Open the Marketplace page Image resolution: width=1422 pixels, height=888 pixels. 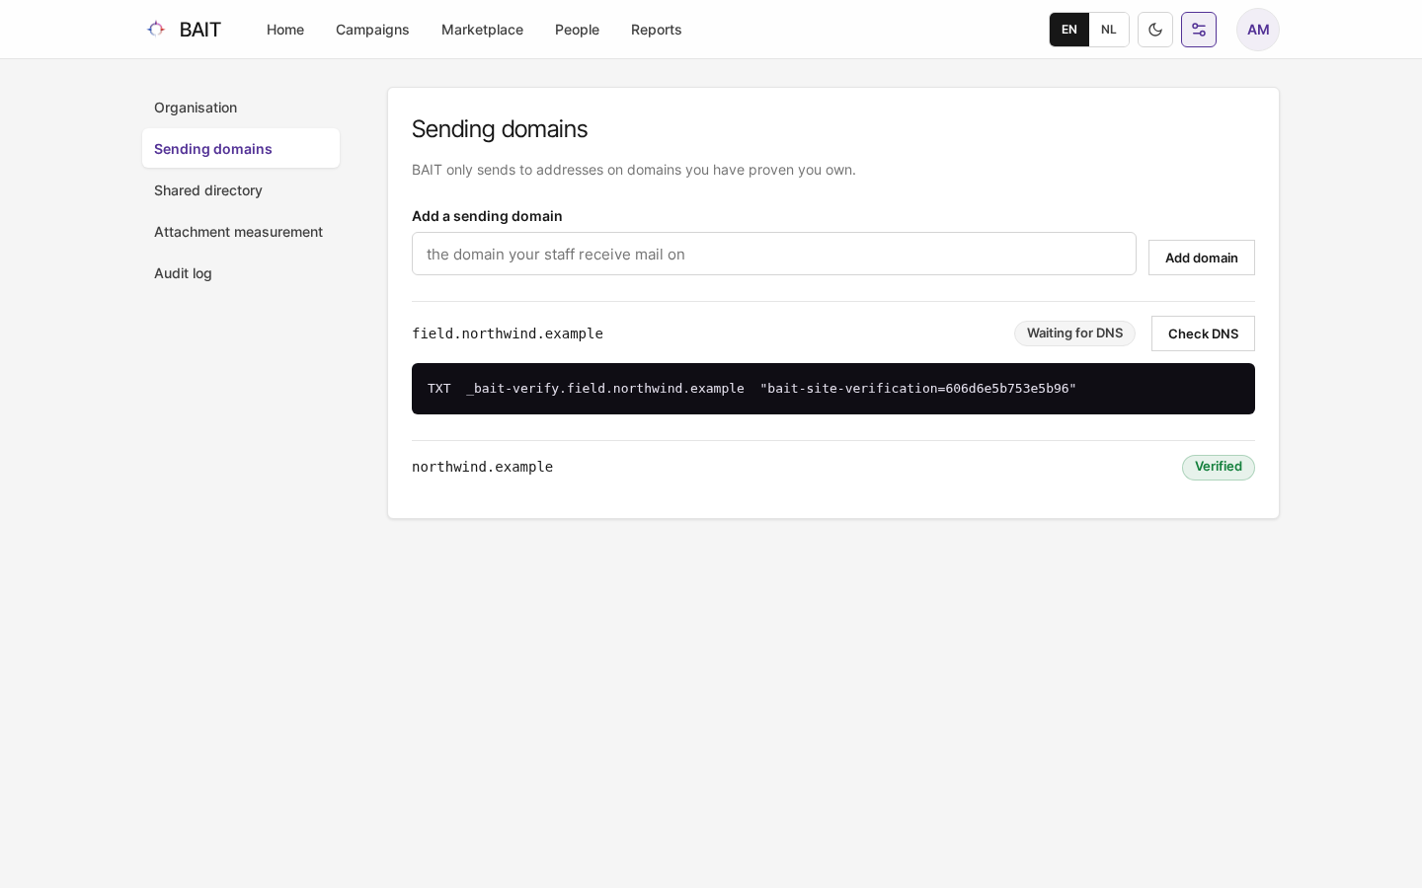(482, 30)
